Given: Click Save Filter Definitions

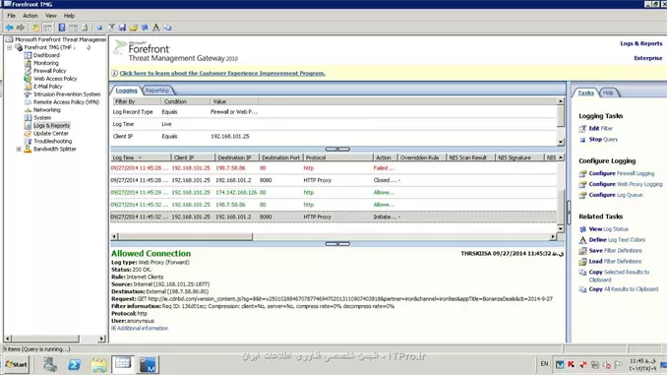Looking at the screenshot, I should pyautogui.click(x=616, y=250).
